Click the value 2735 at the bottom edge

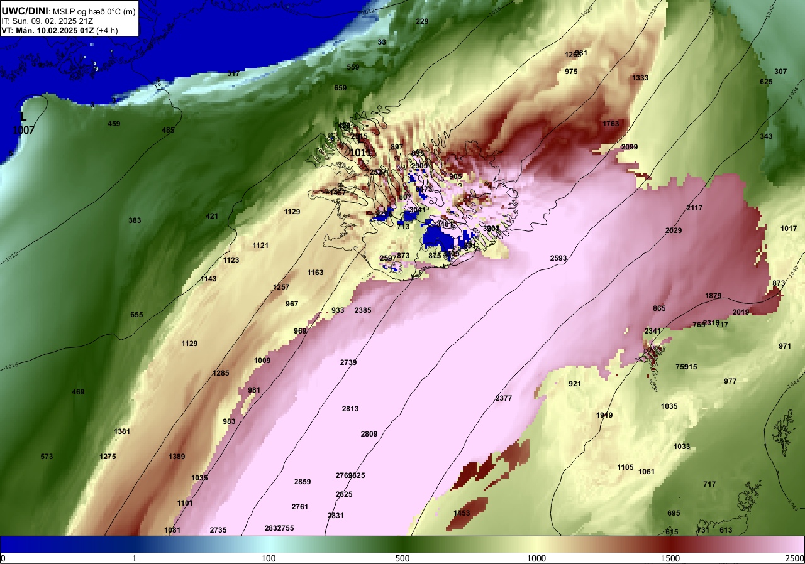coord(218,530)
